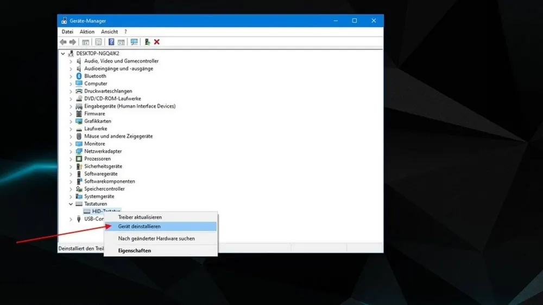Select the Eingabegeräte (Human Interface Devices) label

tap(130, 106)
